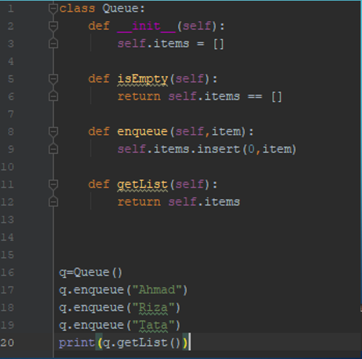Click line number 14 in gutter
362x359 pixels.
pyautogui.click(x=7, y=237)
